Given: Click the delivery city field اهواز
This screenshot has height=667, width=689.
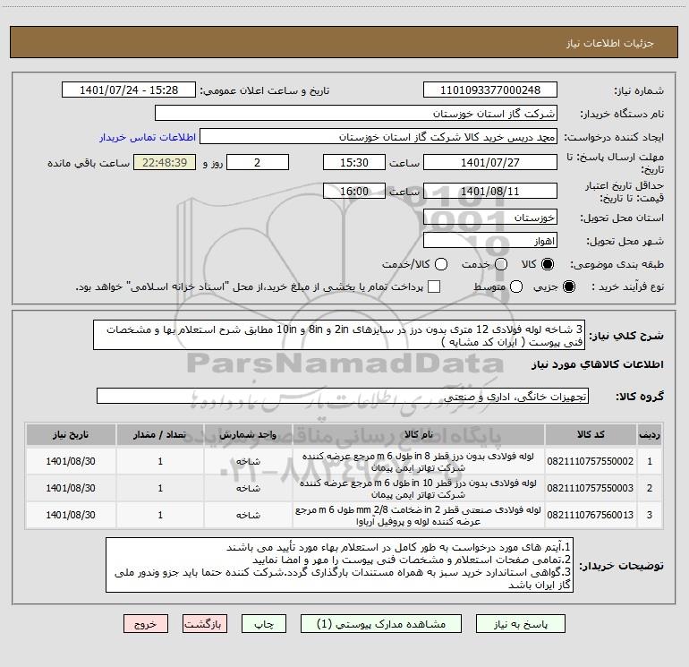Looking at the screenshot, I should [490, 241].
